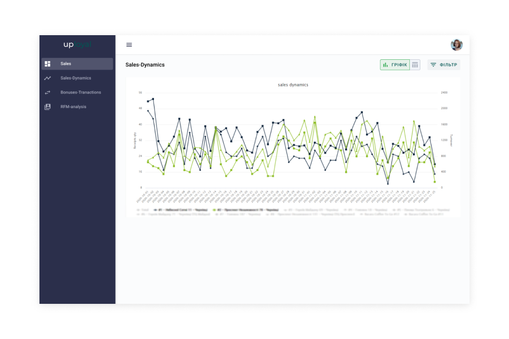The height and width of the screenshot is (339, 509).
Task: Click the RFM-analysis sidebar icon
Action: [48, 107]
